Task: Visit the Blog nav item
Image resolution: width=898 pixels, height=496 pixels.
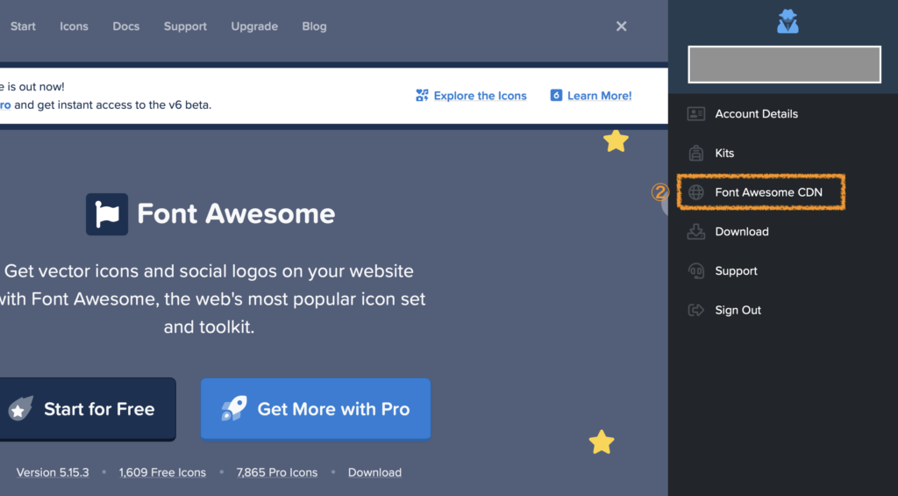Action: coord(315,26)
